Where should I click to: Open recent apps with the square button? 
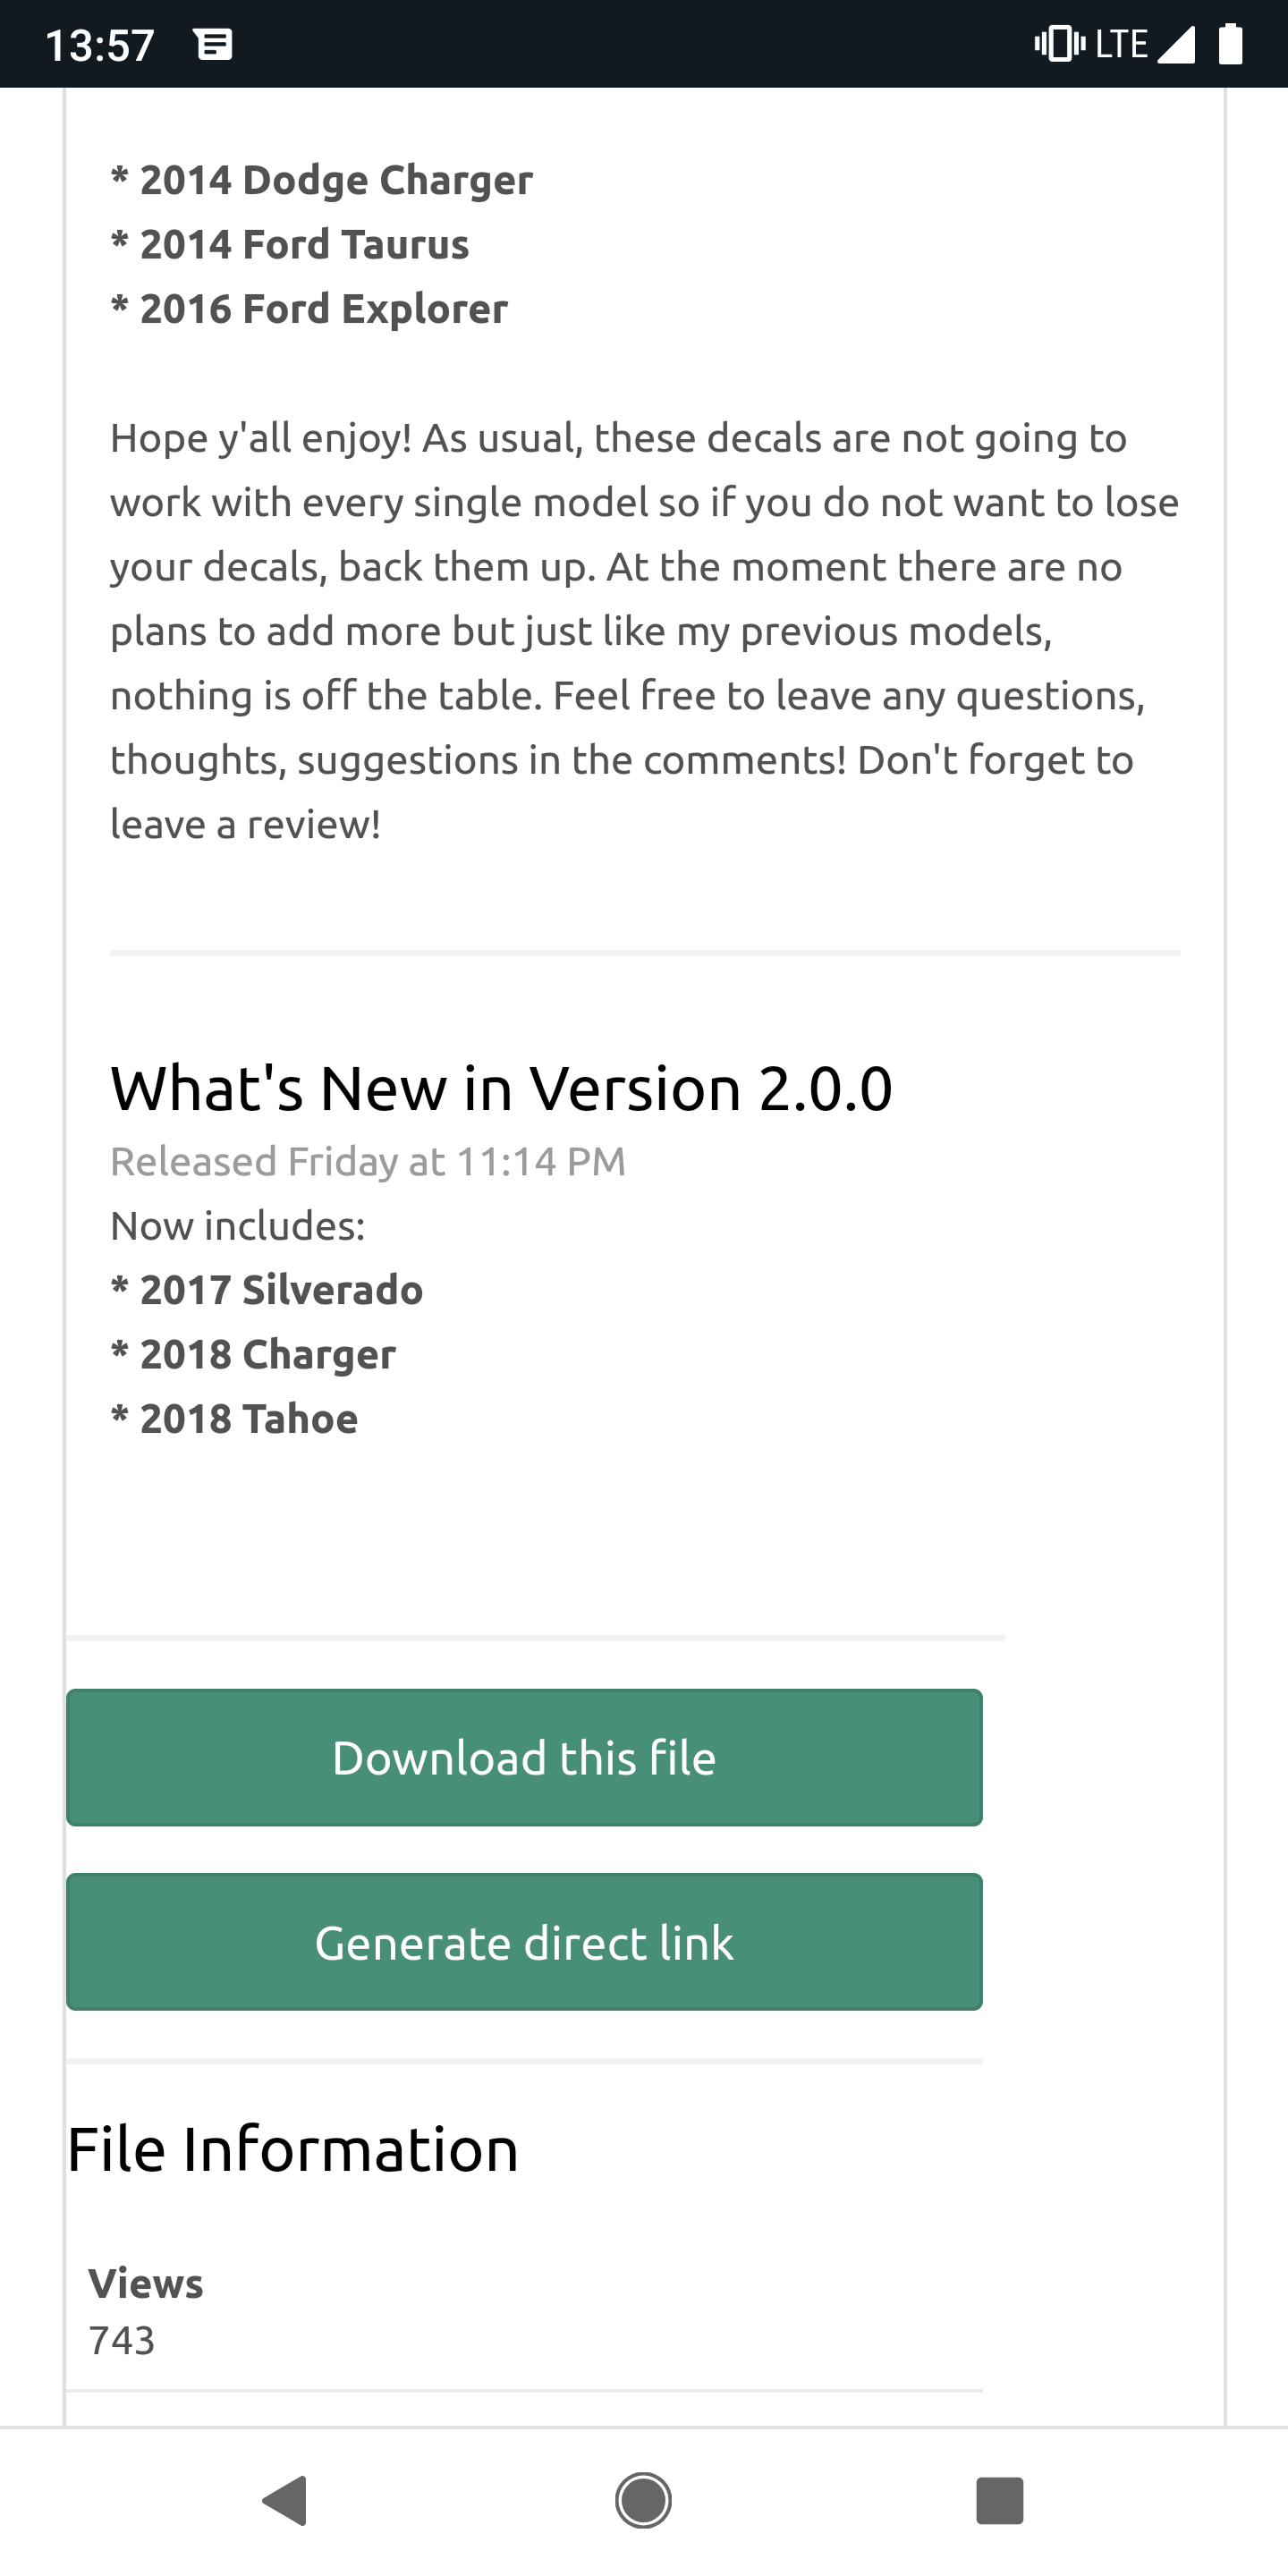(x=999, y=2500)
